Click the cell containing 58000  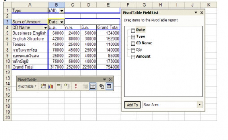click(x=72, y=61)
